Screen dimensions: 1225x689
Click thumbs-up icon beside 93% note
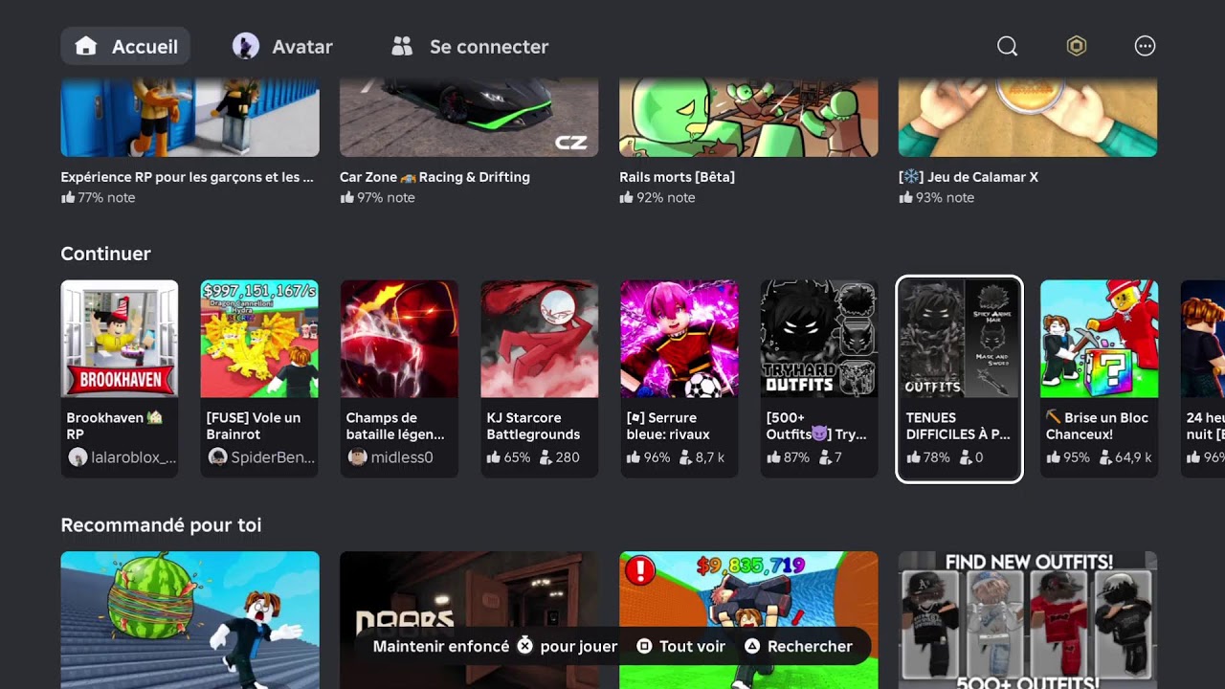pos(906,197)
